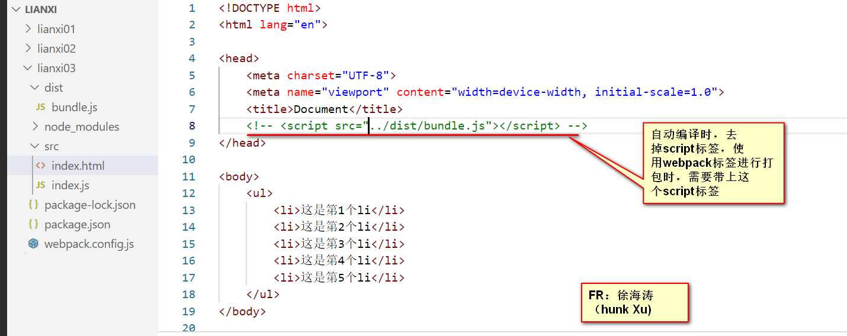Click the opening head tag on line 4
The image size is (847, 336).
pyautogui.click(x=239, y=59)
